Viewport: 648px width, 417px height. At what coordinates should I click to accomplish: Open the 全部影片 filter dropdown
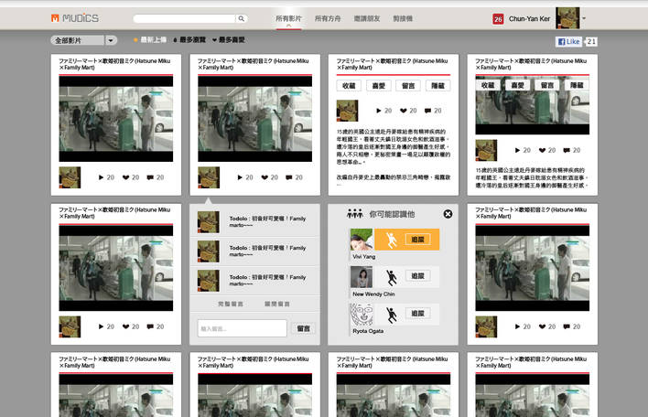point(84,40)
